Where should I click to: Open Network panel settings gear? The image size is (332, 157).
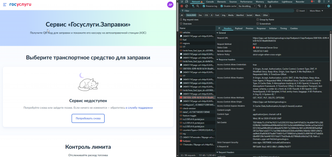tap(329, 6)
